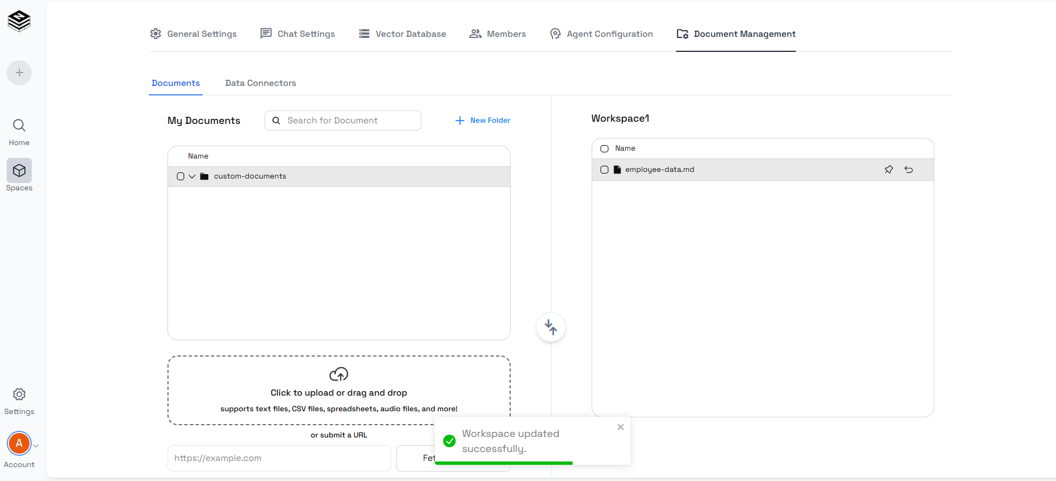
Task: Switch to the Data Connectors tab
Action: coord(261,83)
